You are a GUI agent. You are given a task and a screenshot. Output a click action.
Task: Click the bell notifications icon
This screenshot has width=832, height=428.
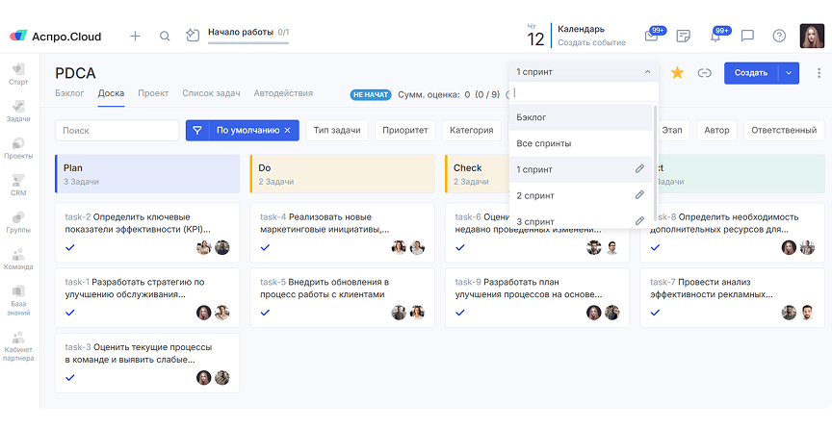tap(715, 37)
